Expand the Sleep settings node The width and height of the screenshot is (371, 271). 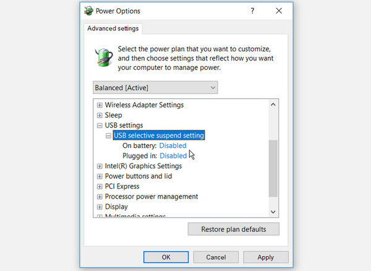[100, 115]
